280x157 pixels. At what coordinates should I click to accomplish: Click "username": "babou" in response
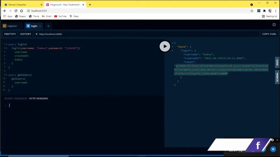[199, 55]
